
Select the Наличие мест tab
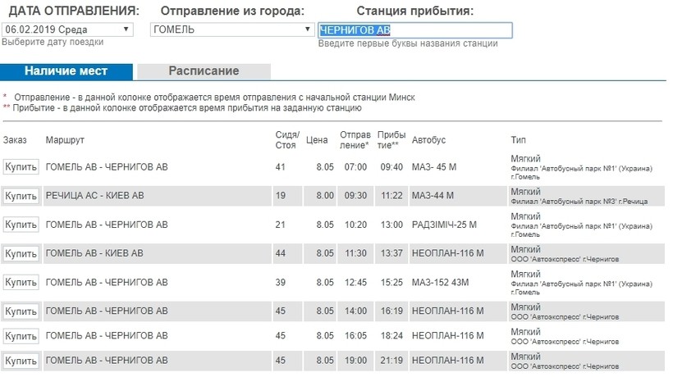point(66,71)
